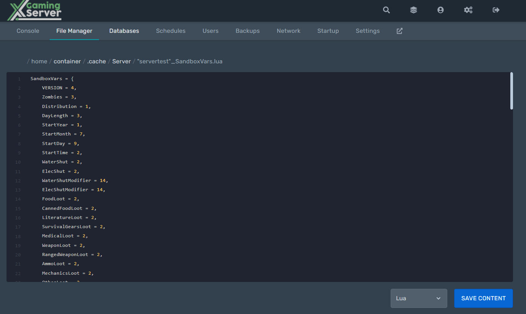Expand the Lua language dropdown
The height and width of the screenshot is (314, 526).
click(x=419, y=298)
